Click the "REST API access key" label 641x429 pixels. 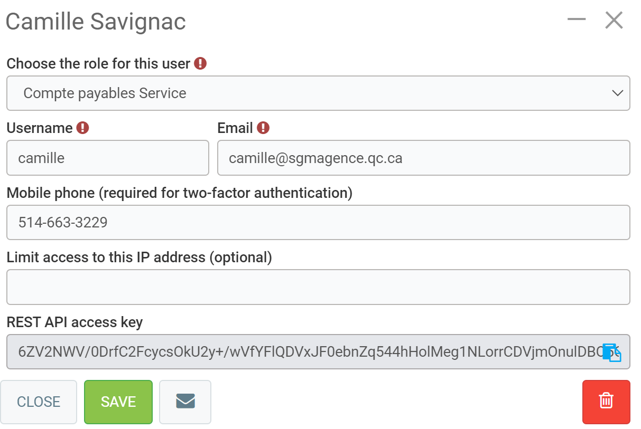(75, 322)
